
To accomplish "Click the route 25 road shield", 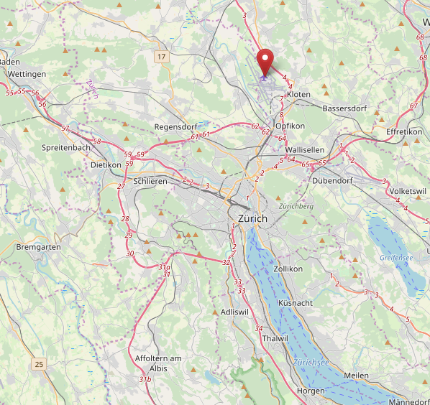I will coord(39,364).
